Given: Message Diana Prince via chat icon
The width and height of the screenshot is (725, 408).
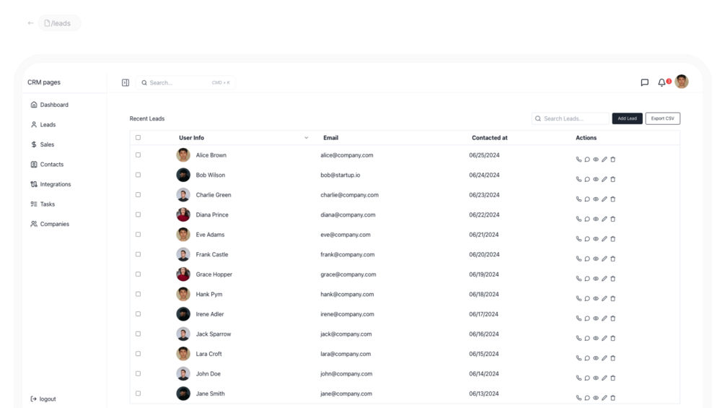Looking at the screenshot, I should [x=587, y=219].
